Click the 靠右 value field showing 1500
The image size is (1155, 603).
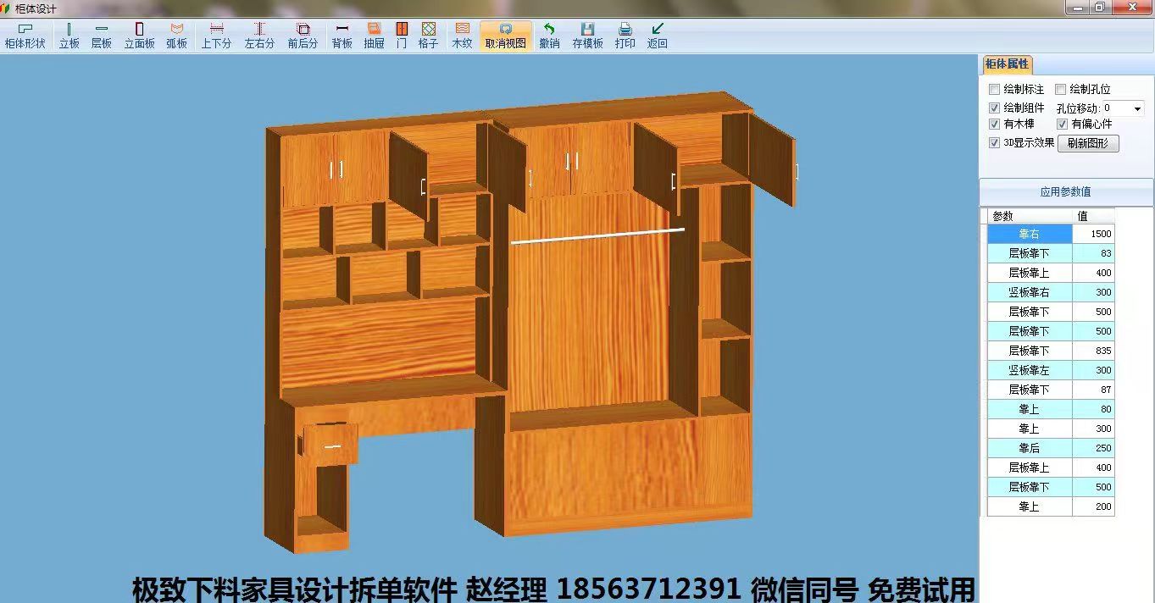[1093, 234]
